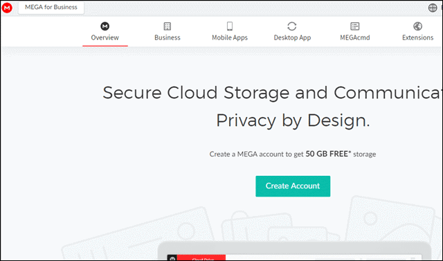Click the Extensions globe icon

417,26
